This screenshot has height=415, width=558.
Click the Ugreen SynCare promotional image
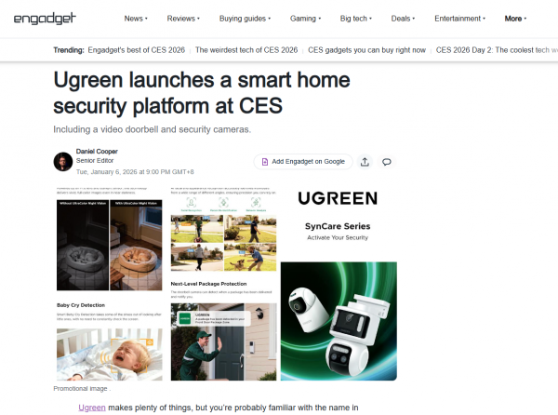coord(225,283)
